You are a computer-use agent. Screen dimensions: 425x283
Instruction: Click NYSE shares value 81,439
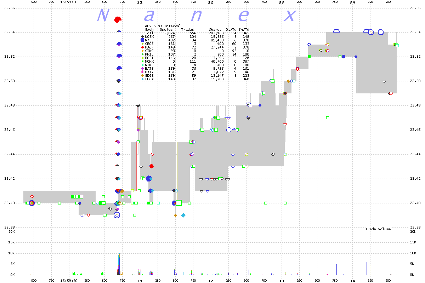[217, 40]
